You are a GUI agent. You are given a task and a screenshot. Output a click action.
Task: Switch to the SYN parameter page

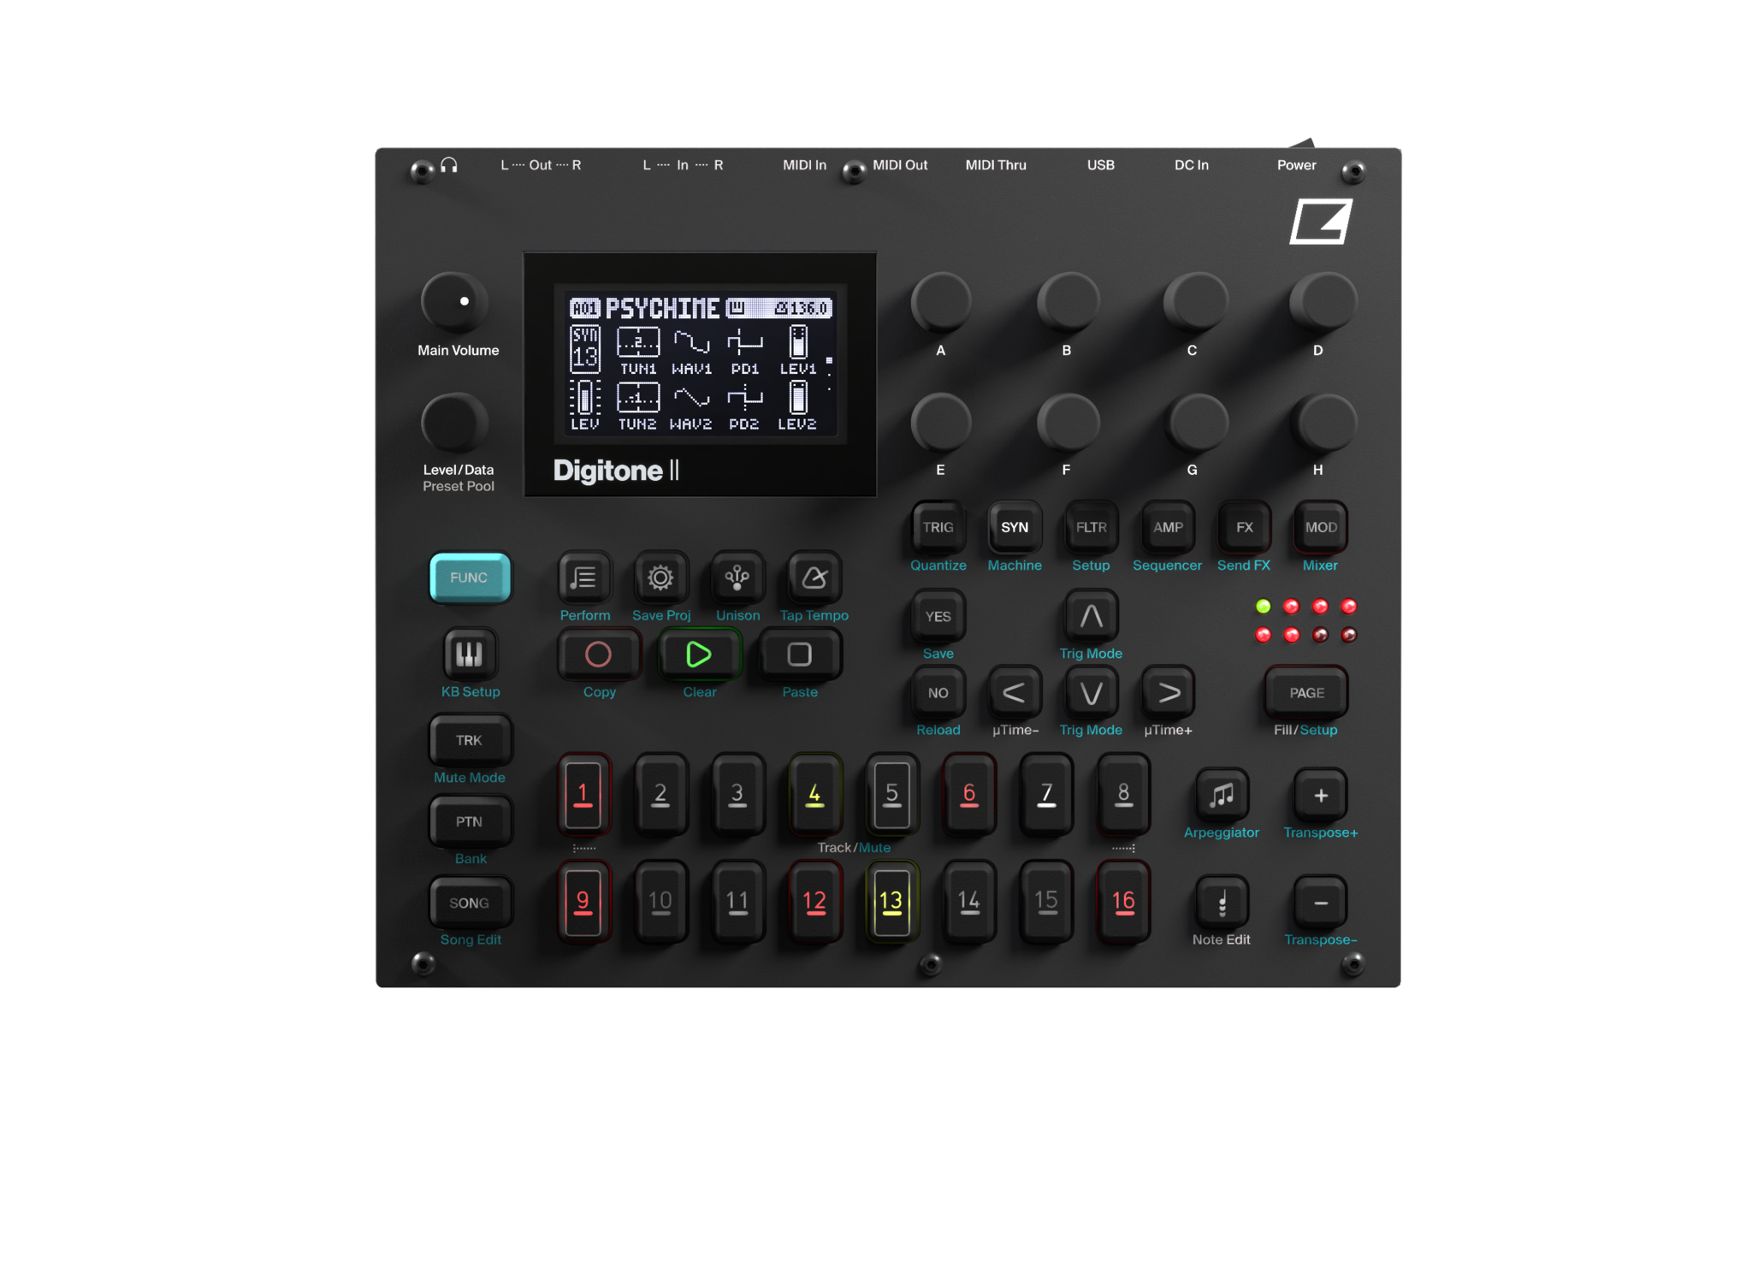(x=1014, y=528)
